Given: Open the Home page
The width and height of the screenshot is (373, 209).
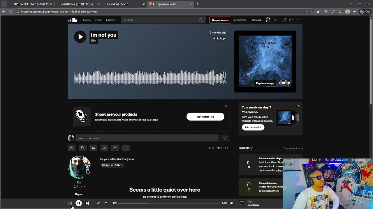Looking at the screenshot, I should (87, 20).
